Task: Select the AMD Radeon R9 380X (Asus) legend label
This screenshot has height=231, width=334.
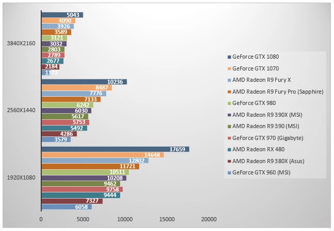Action: pos(268,161)
